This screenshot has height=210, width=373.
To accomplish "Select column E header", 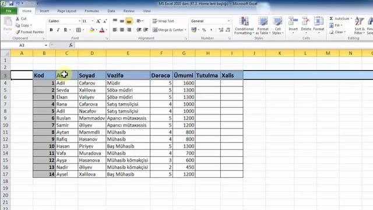I will (128, 53).
